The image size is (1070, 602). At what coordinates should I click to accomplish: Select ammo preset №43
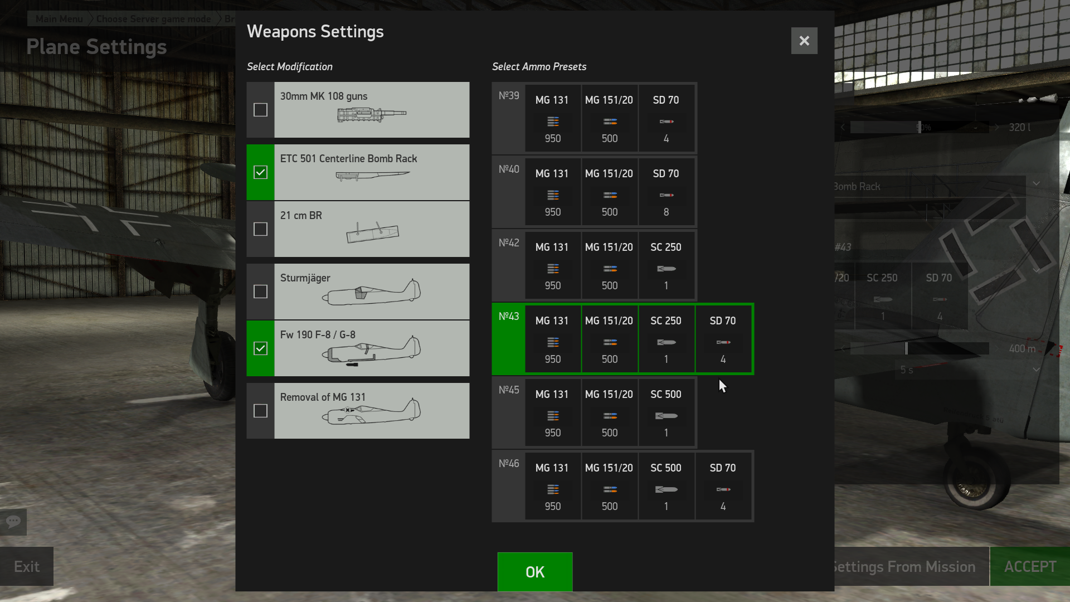pos(622,339)
